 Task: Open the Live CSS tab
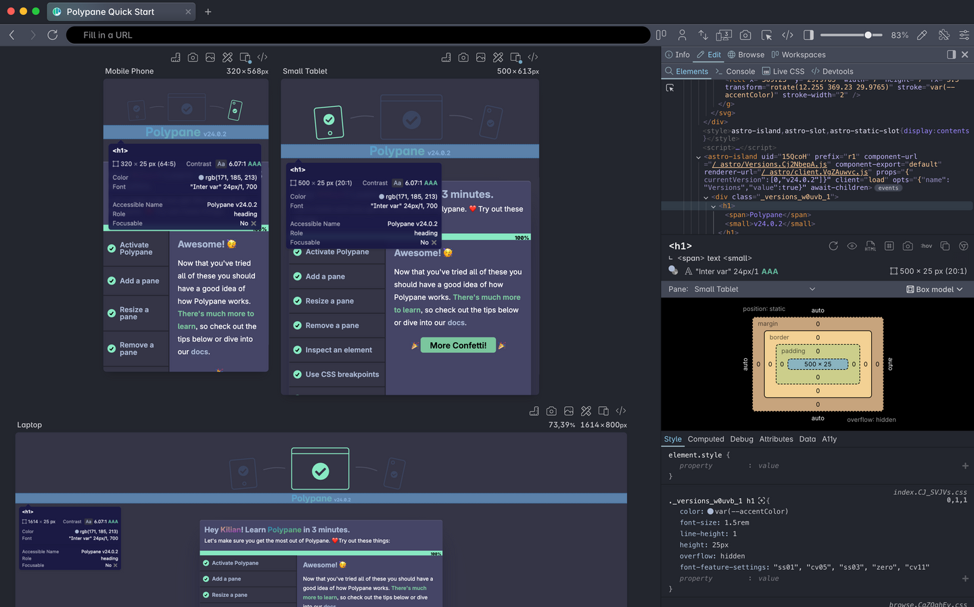pyautogui.click(x=783, y=72)
